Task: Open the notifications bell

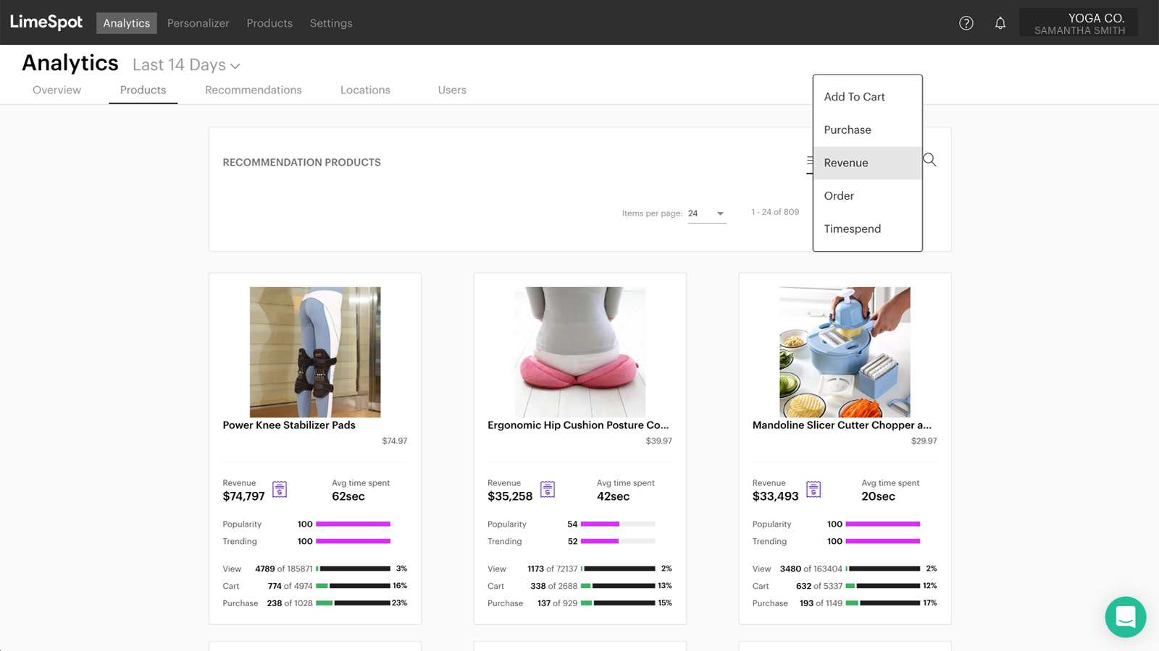Action: click(x=1000, y=23)
